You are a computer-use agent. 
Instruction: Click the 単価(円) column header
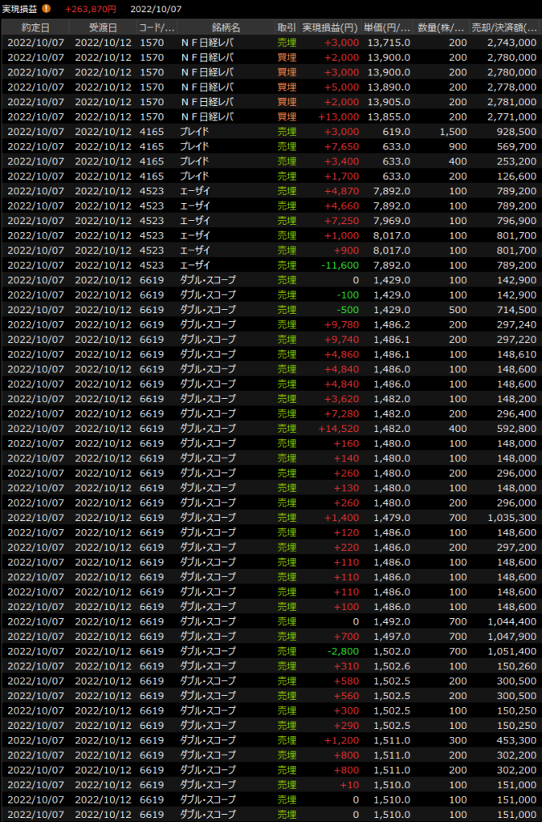386,27
